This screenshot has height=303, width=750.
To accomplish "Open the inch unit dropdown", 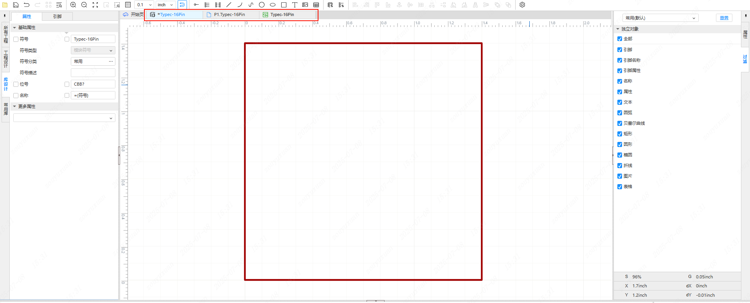I will pos(165,5).
